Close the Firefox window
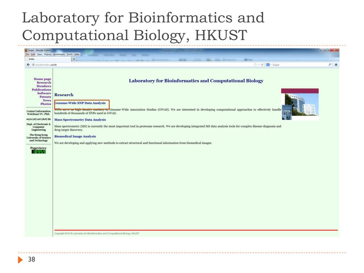The width and height of the screenshot is (364, 273). coord(335,50)
